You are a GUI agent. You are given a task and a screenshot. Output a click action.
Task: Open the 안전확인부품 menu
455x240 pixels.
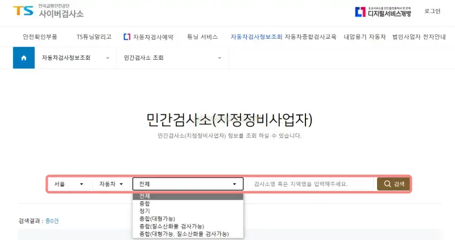40,36
